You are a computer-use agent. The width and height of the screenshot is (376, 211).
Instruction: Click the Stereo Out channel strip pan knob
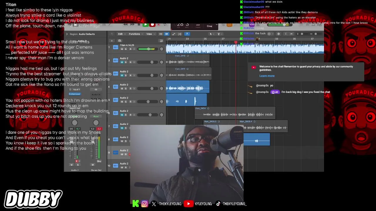click(96, 123)
